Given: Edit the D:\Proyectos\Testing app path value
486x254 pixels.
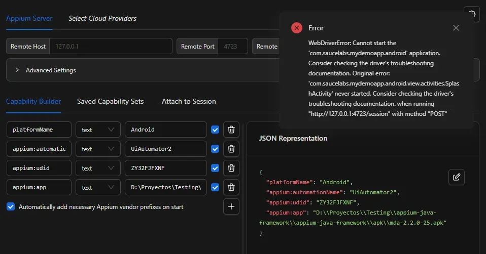Looking at the screenshot, I should tap(166, 187).
